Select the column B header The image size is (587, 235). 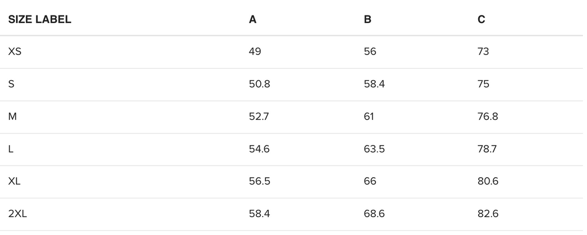pos(367,19)
